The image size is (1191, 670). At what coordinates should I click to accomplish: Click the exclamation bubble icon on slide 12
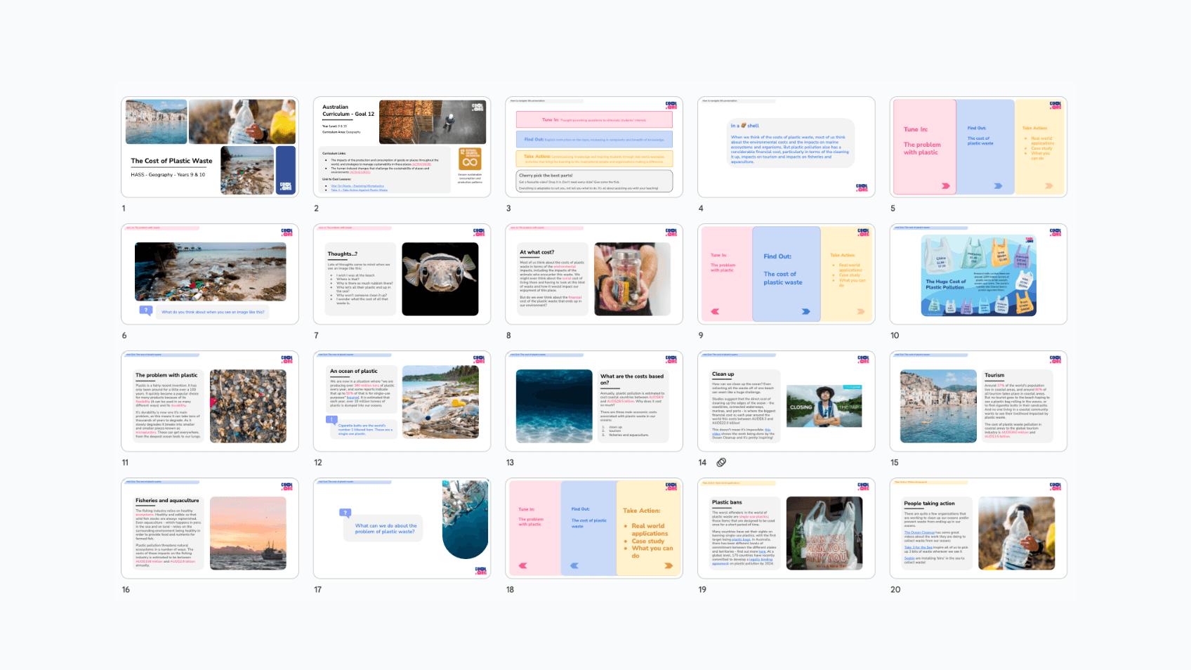pyautogui.click(x=332, y=420)
